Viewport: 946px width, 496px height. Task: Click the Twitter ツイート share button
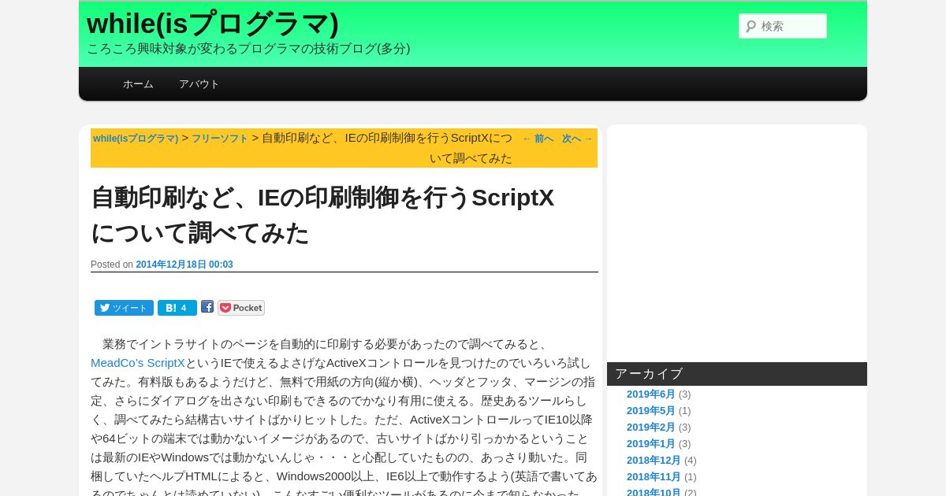124,308
